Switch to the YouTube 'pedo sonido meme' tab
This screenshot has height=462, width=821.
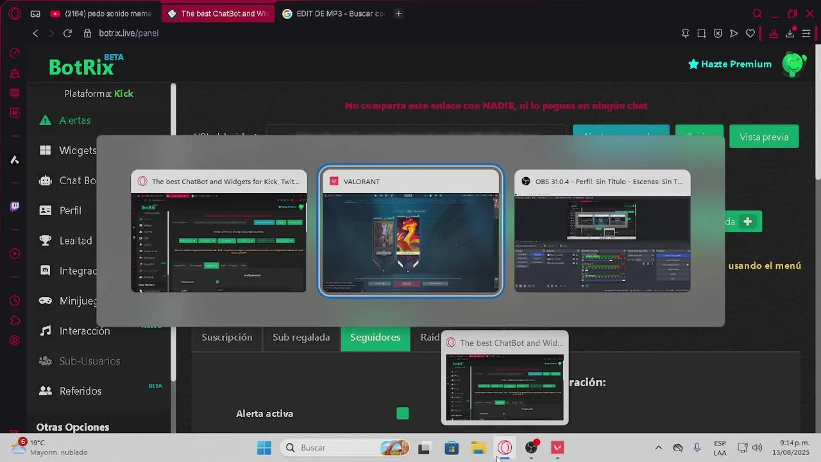[x=101, y=13]
